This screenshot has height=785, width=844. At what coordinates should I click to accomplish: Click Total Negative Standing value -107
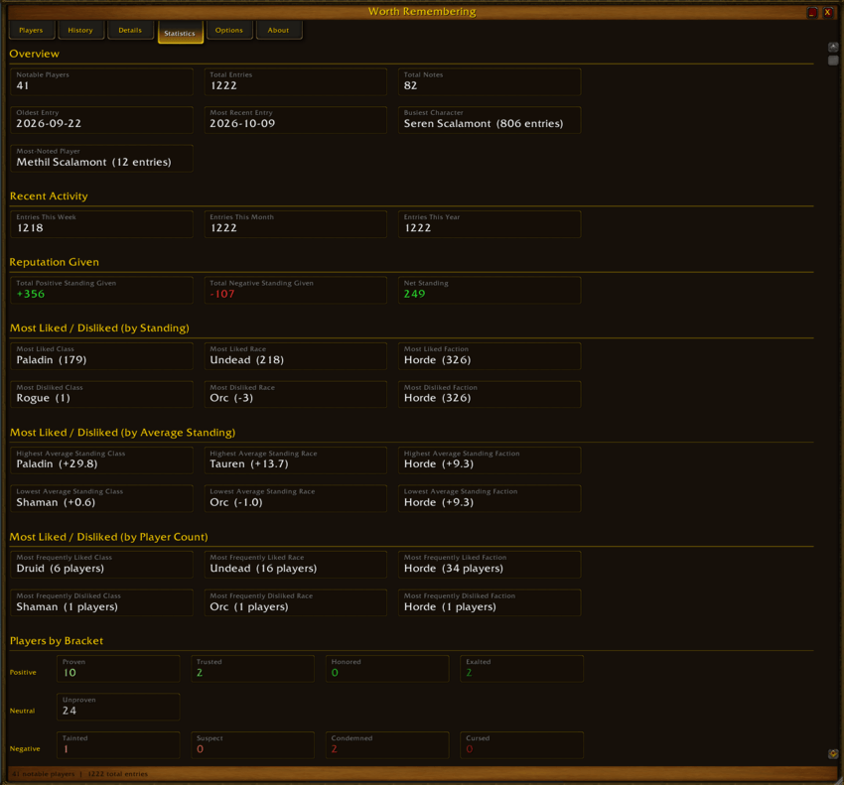click(222, 295)
